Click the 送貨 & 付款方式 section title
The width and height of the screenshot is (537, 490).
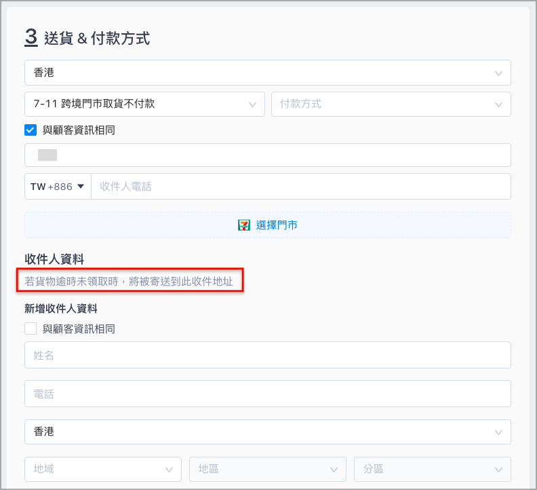tap(97, 38)
